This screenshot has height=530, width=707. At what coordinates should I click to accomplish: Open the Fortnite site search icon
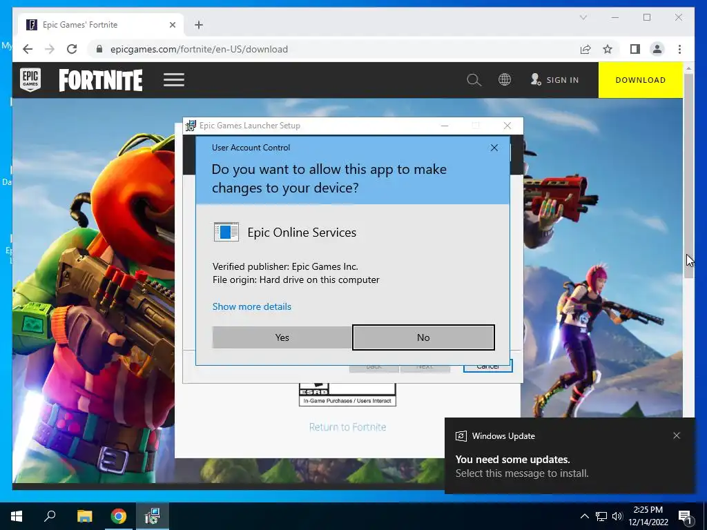(x=474, y=80)
